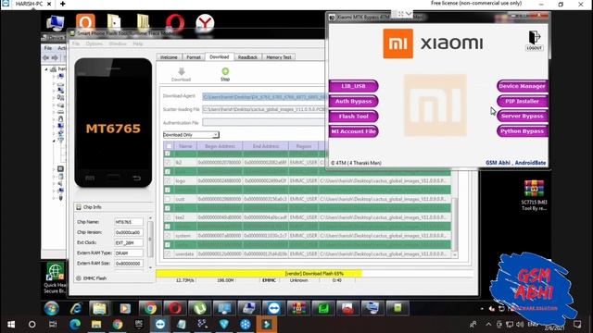Toggle the userdata partition checkbox
593x333 pixels.
(x=168, y=253)
